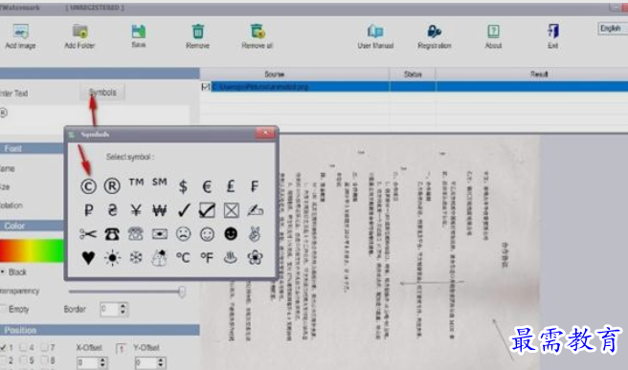Image resolution: width=628 pixels, height=370 pixels.
Task: Select the sun symbol
Action: 112,257
